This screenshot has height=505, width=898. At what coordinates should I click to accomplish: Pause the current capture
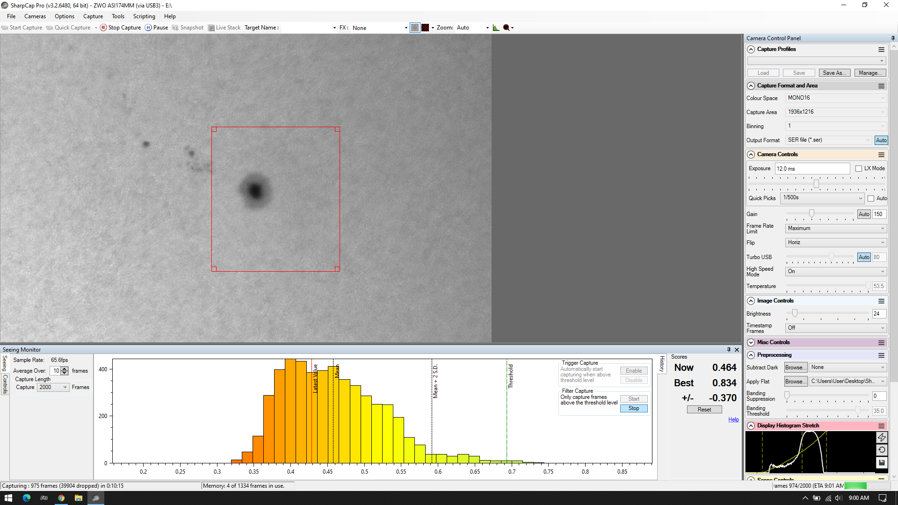tap(156, 28)
